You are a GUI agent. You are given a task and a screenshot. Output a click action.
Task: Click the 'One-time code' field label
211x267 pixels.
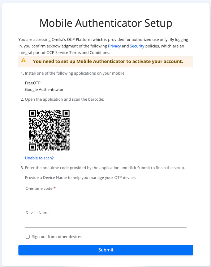tap(39, 188)
